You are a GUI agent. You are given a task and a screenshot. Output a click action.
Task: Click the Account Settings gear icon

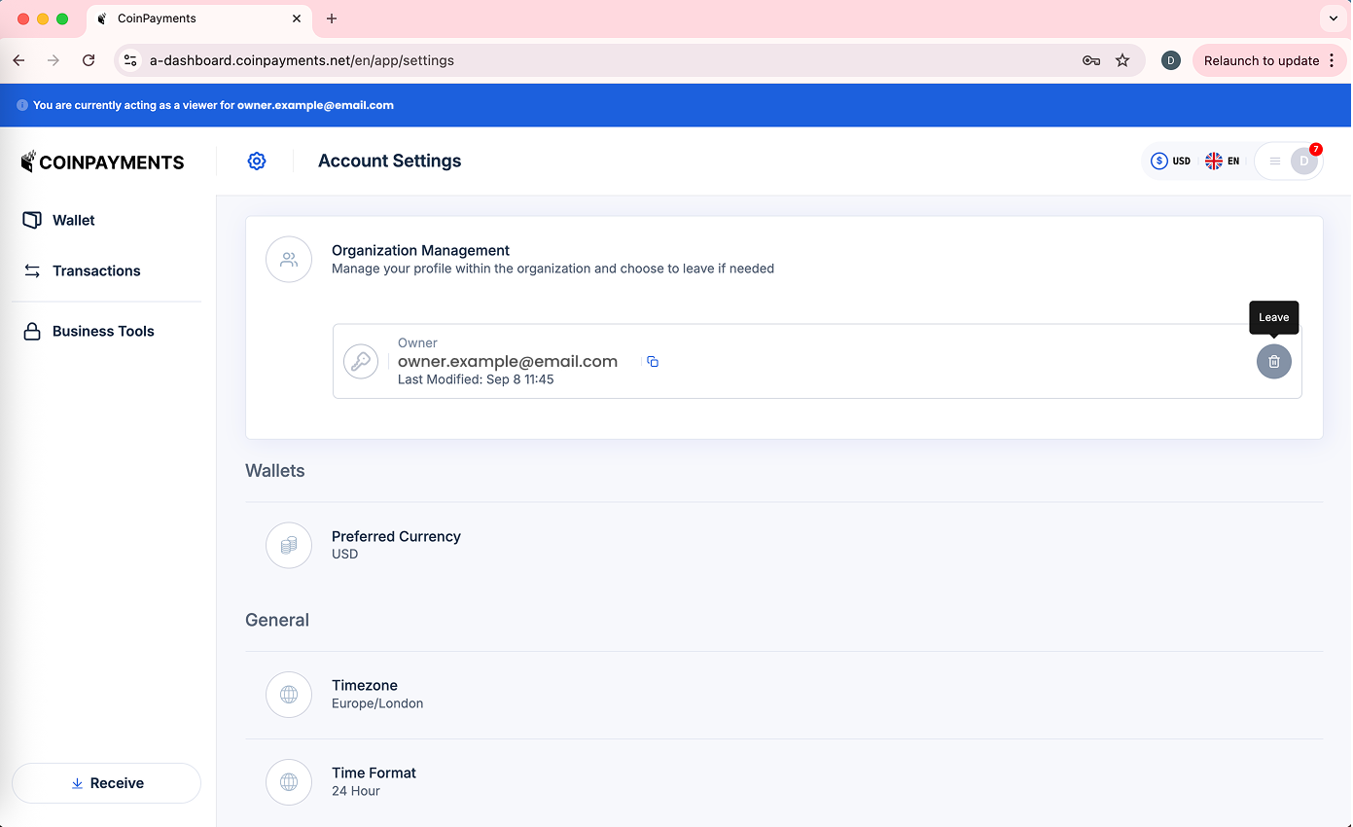pyautogui.click(x=257, y=162)
